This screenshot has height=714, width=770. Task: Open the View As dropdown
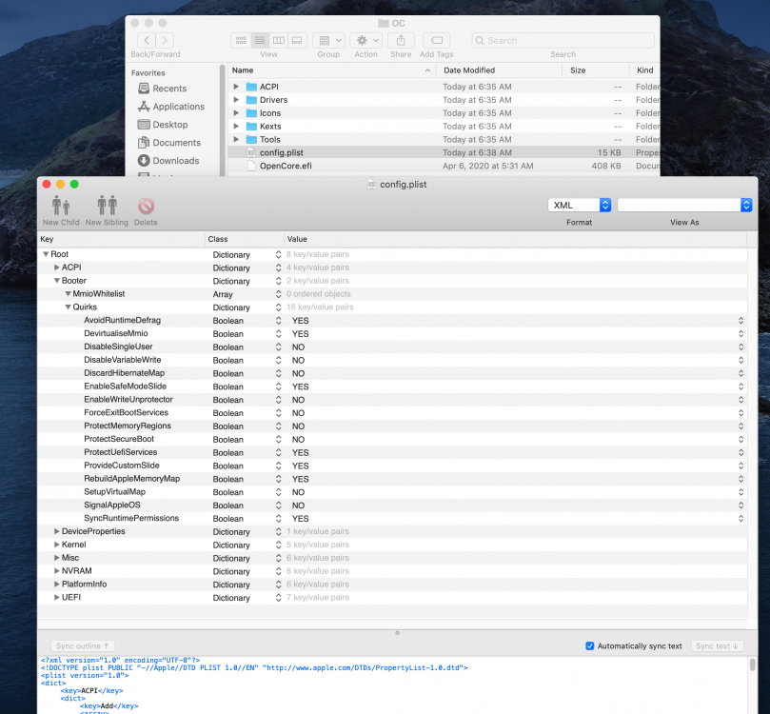tap(684, 206)
